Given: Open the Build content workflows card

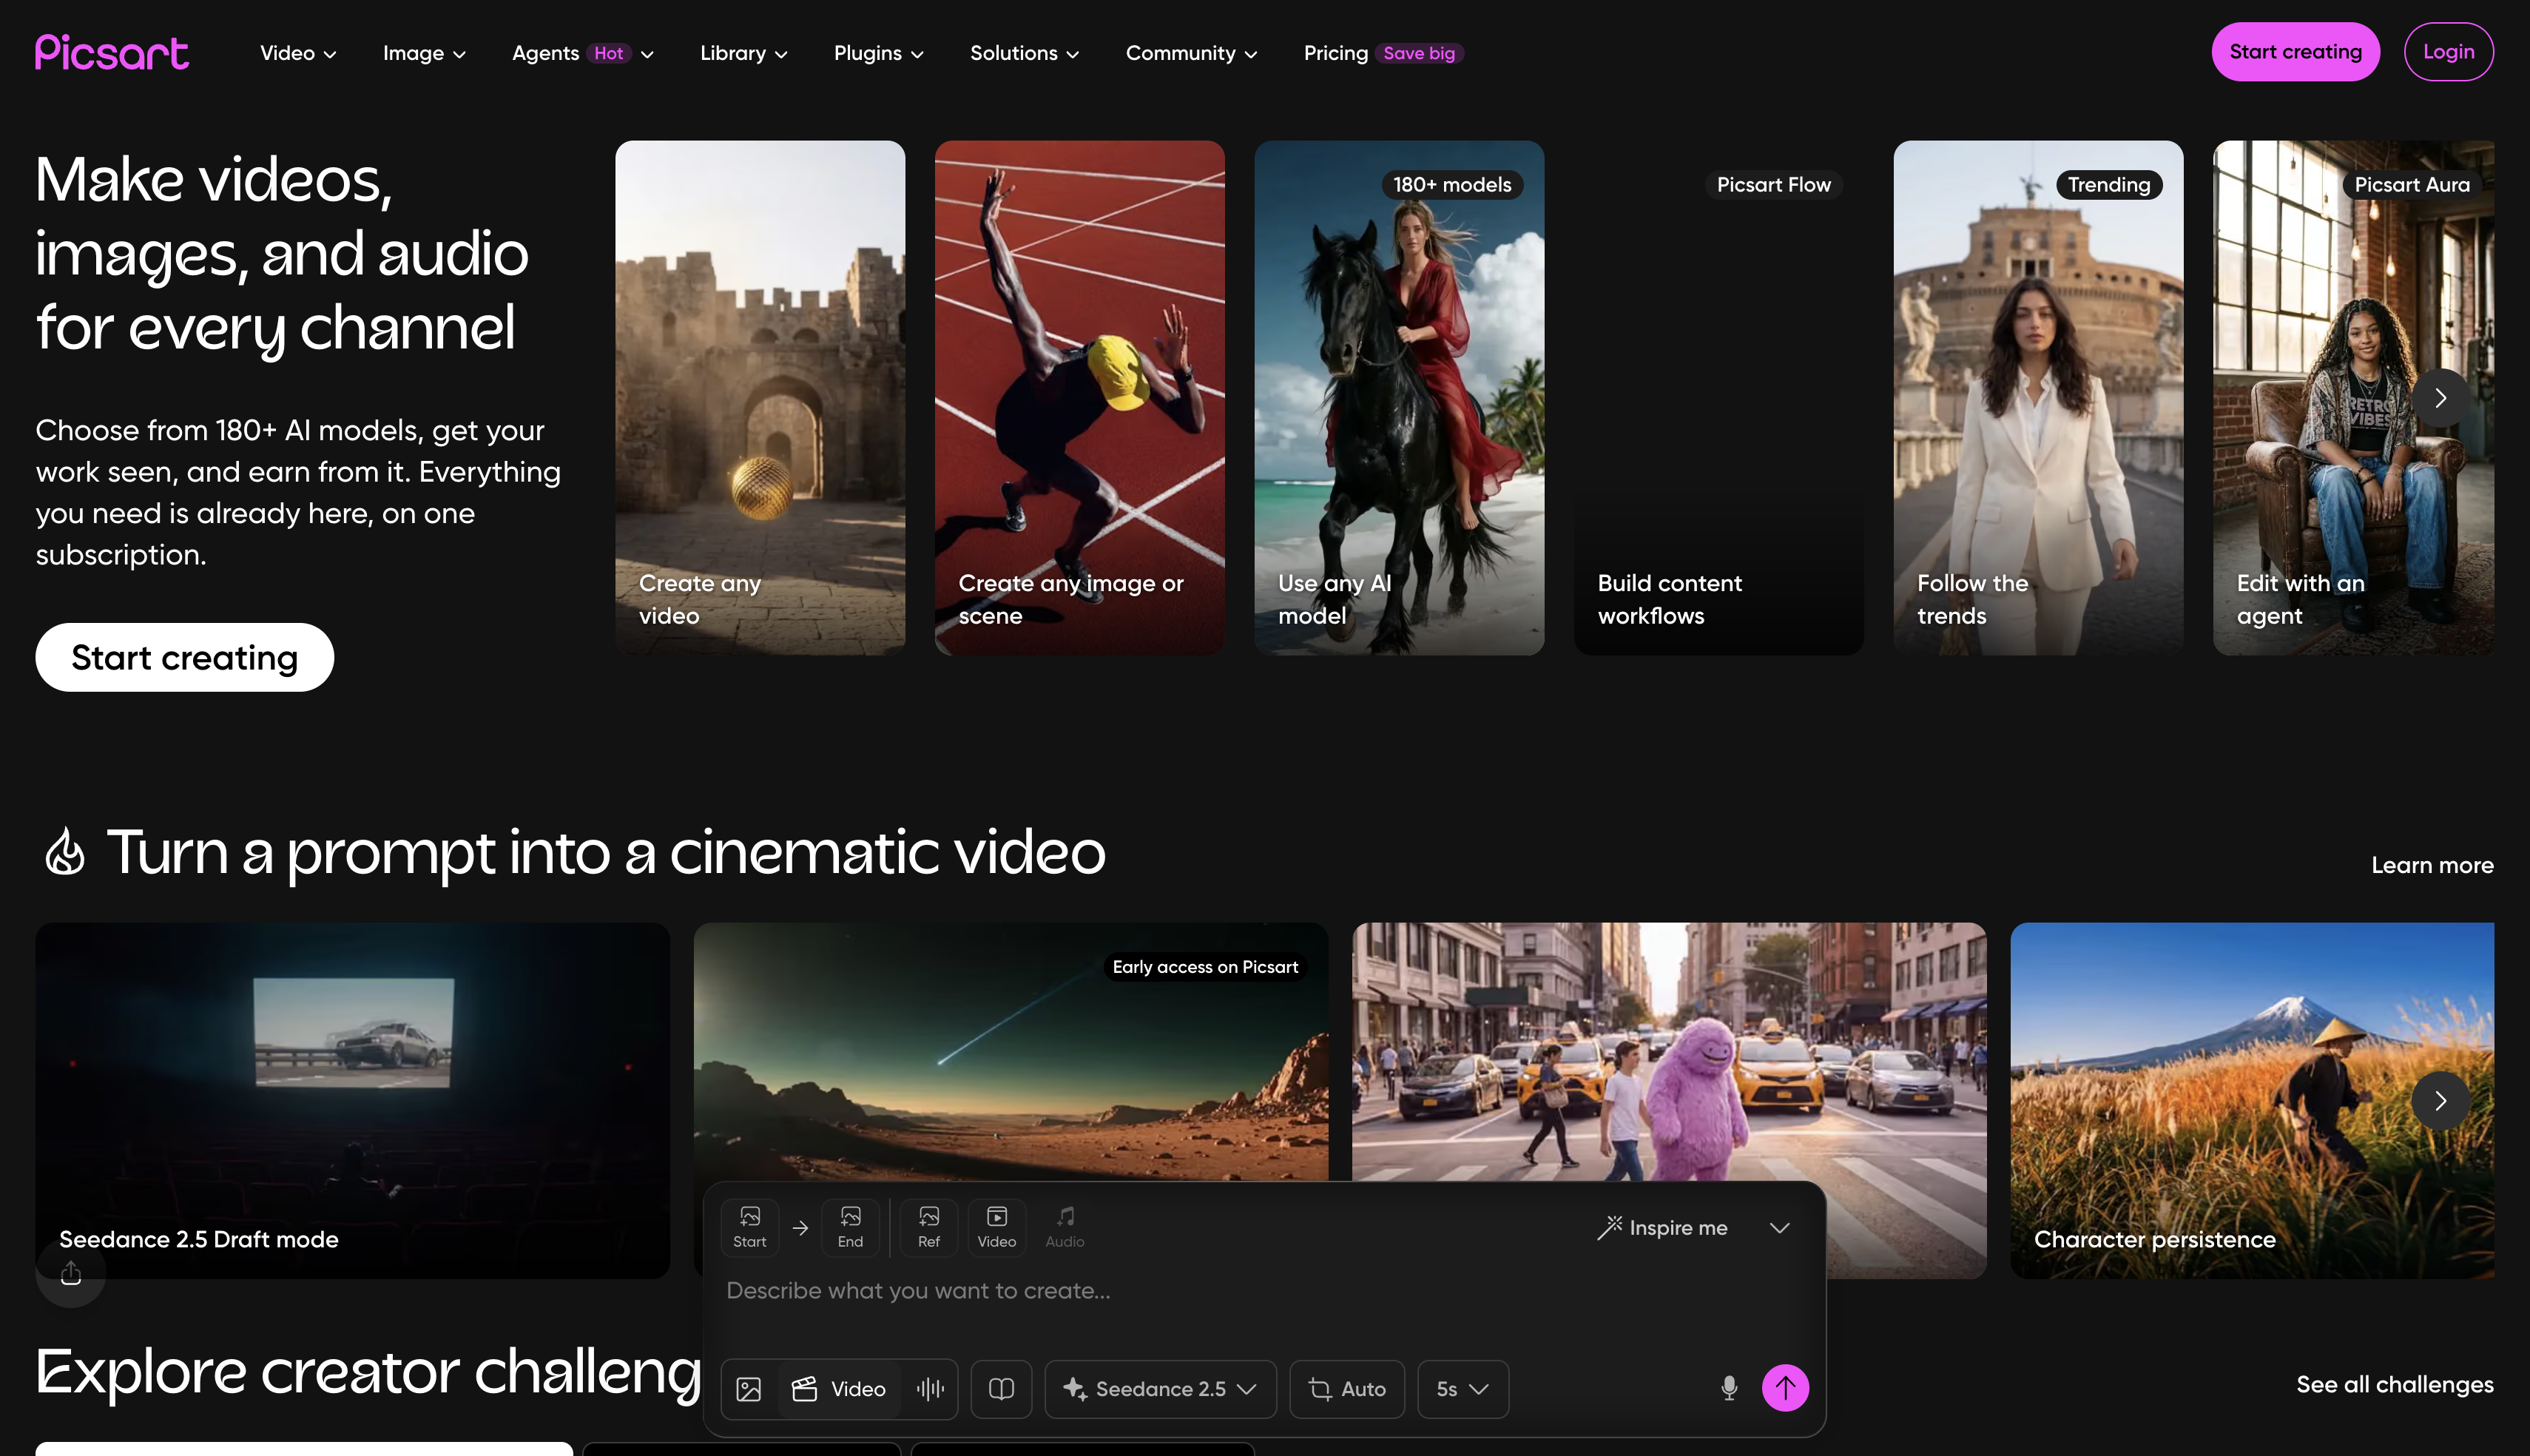Looking at the screenshot, I should [x=1718, y=398].
